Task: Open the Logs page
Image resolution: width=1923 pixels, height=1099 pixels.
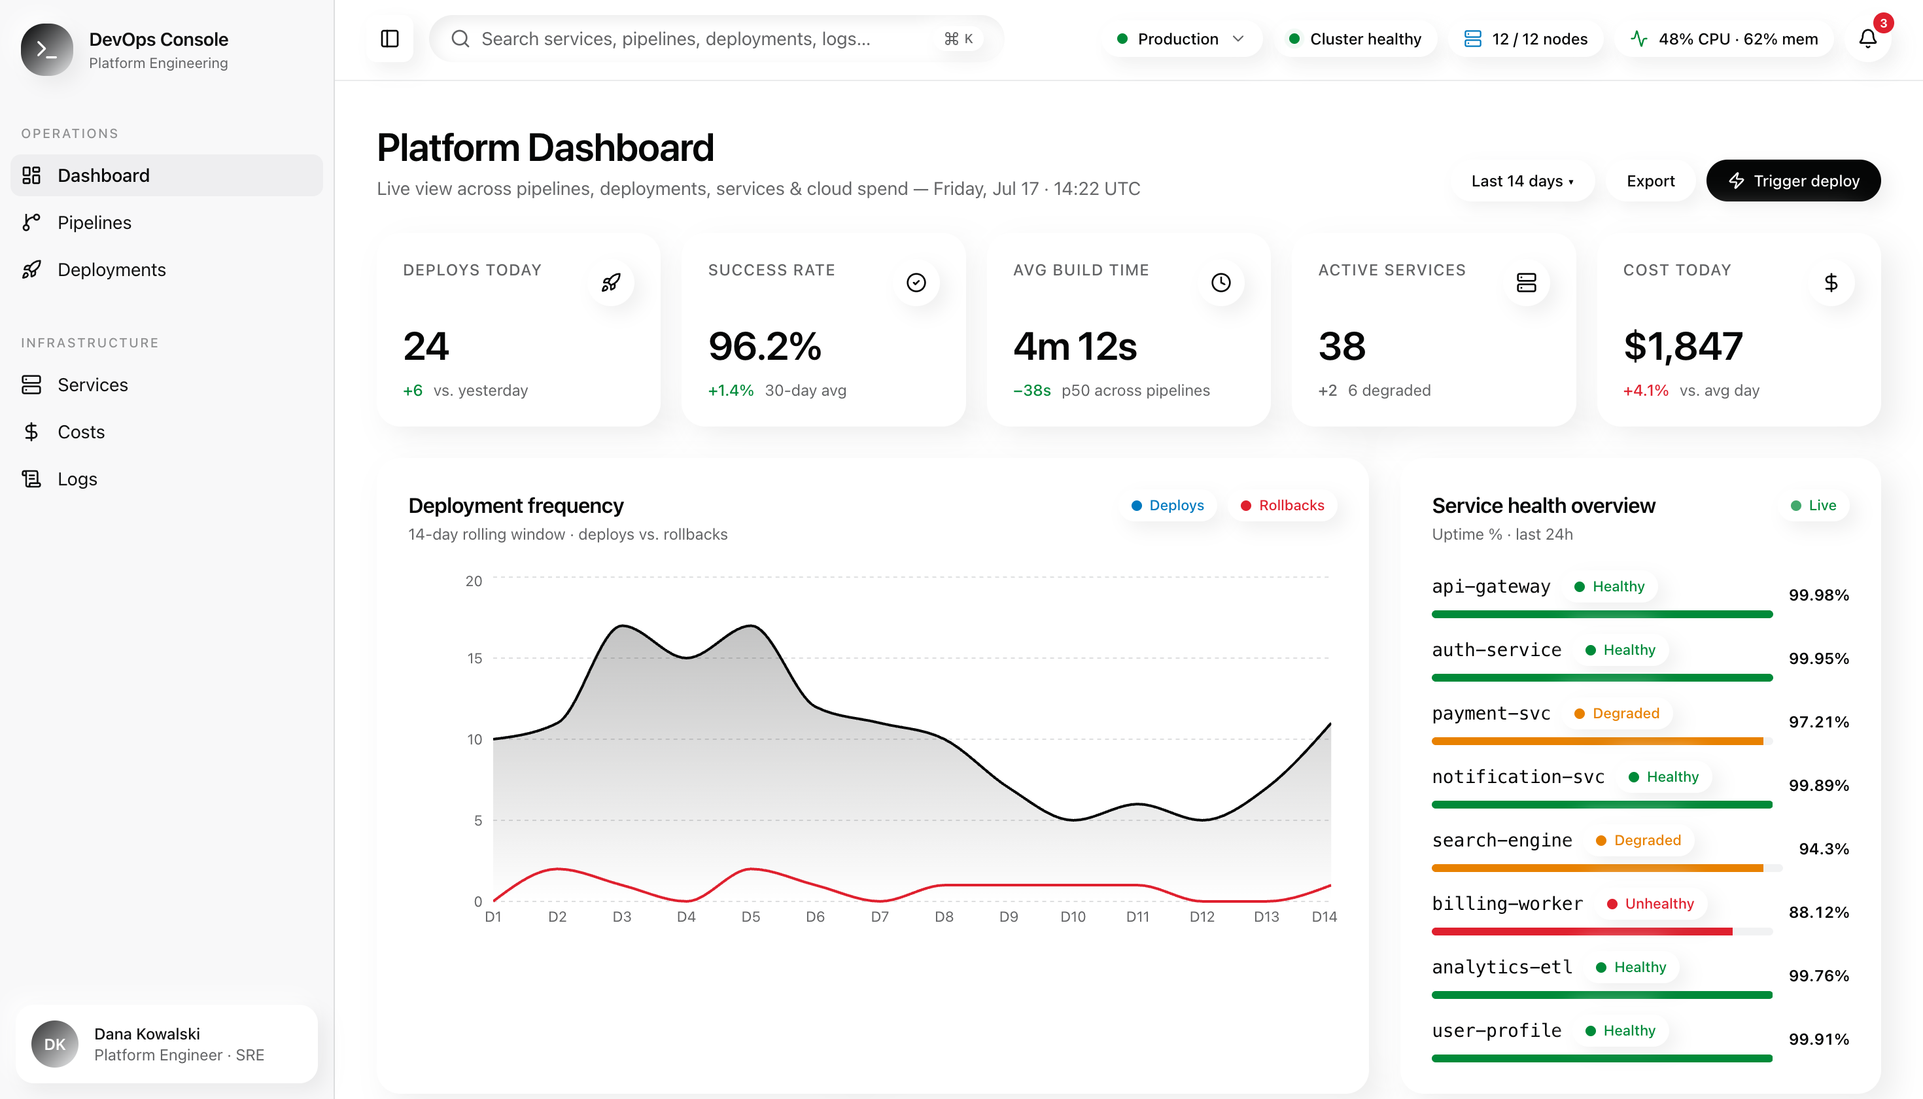Action: 167,479
